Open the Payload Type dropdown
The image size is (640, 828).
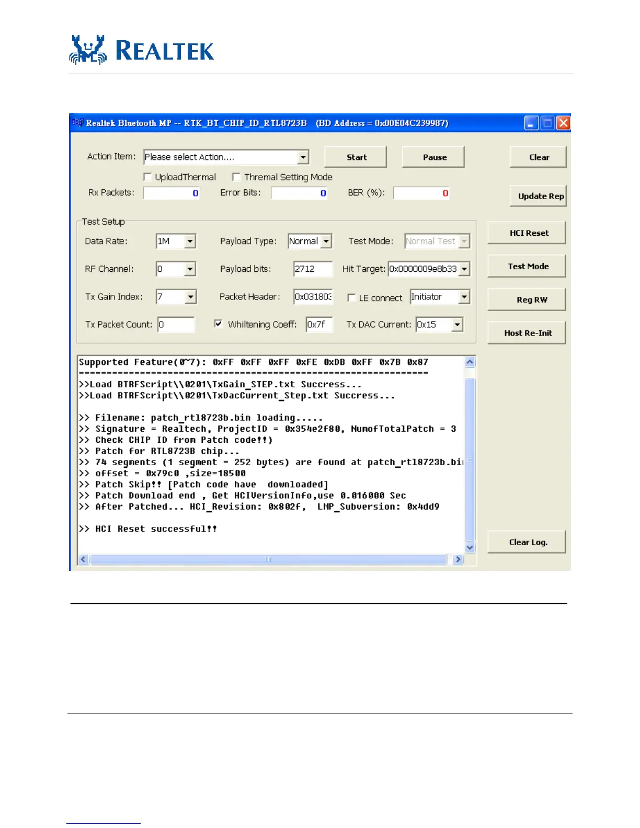[326, 241]
